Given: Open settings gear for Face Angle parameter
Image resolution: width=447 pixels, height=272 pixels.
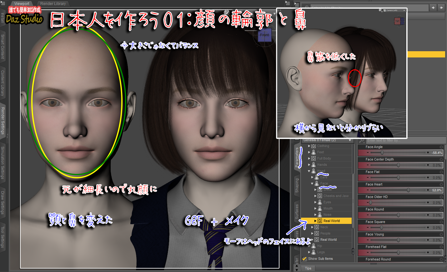Looking at the screenshot, I should pos(441,147).
